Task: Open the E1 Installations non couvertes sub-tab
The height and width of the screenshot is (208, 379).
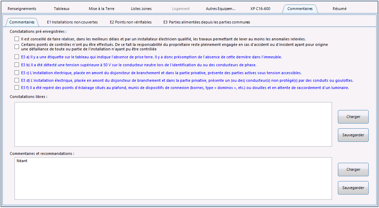Action: click(72, 22)
